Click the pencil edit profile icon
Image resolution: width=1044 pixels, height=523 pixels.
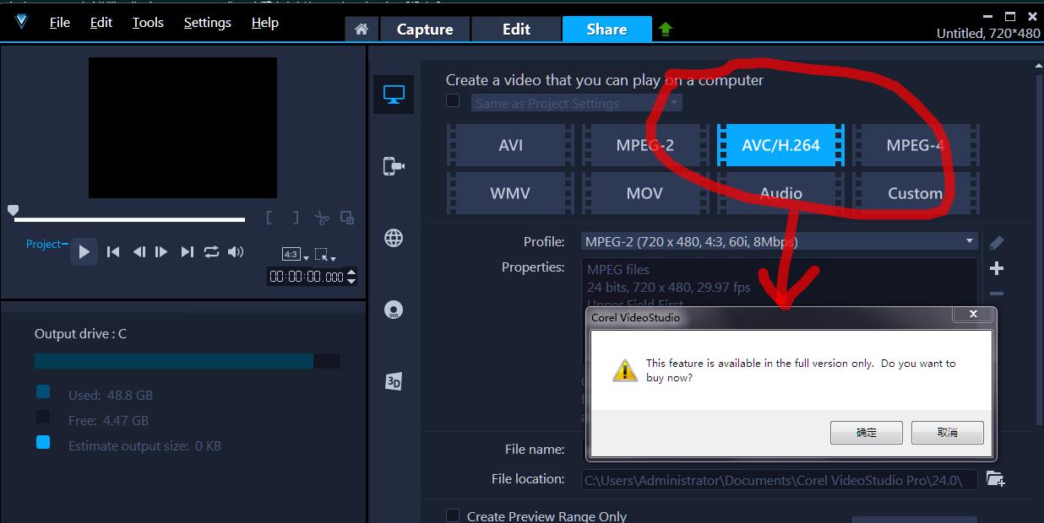(997, 243)
